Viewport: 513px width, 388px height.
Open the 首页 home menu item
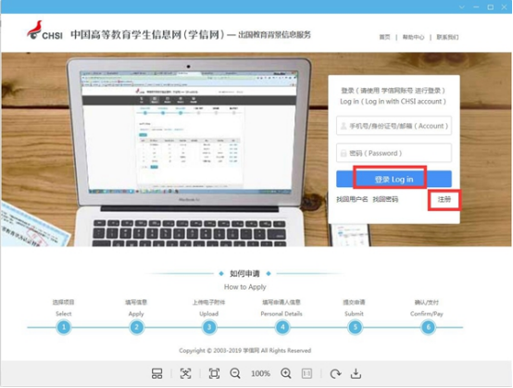click(x=385, y=37)
